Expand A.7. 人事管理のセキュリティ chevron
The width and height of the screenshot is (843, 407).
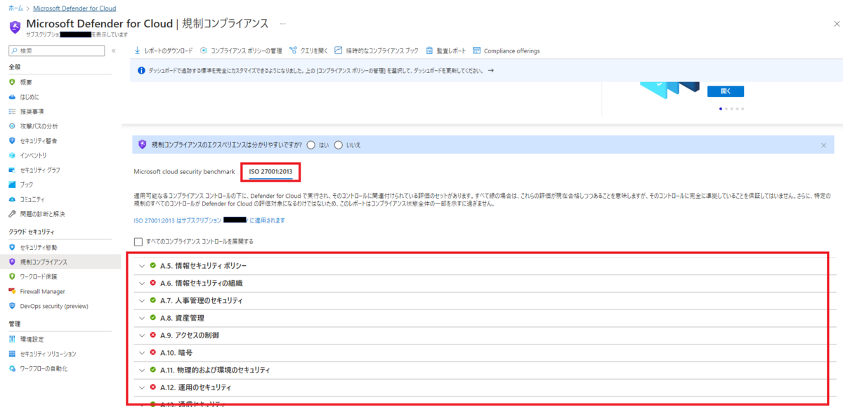142,300
